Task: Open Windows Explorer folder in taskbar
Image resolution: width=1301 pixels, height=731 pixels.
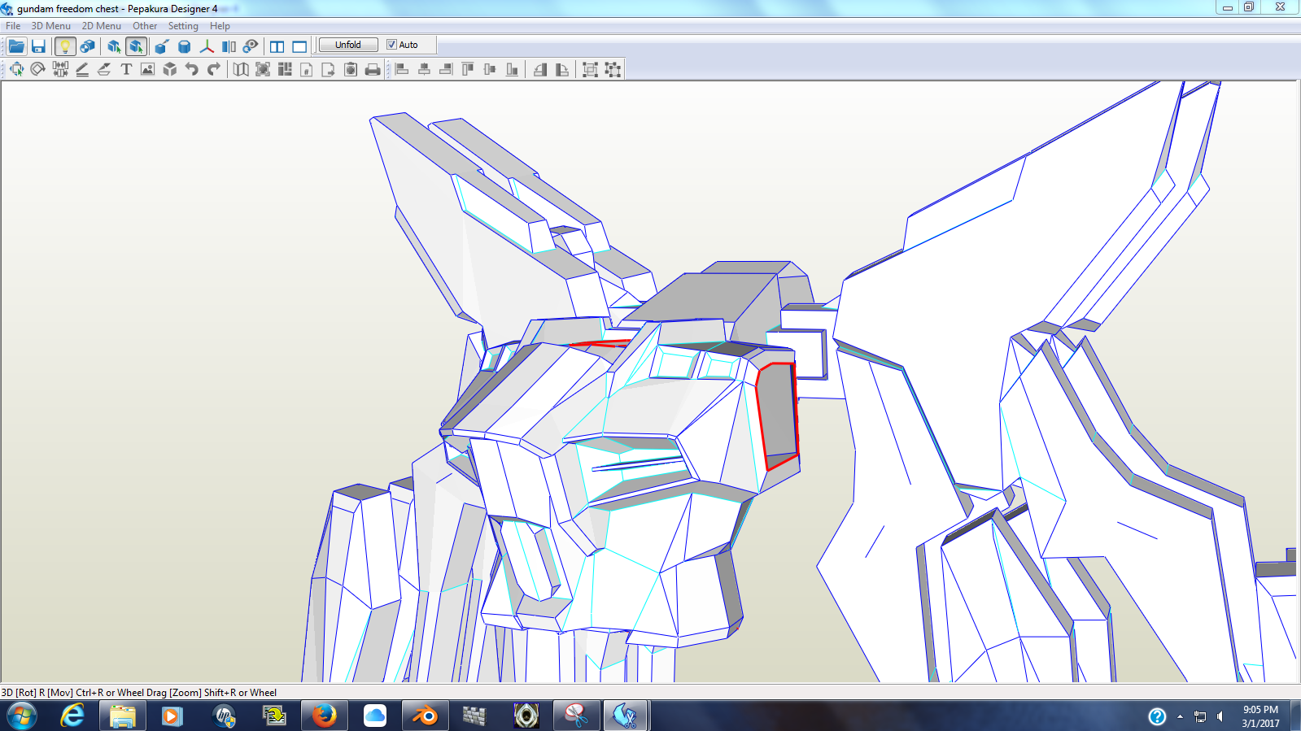Action: coord(122,716)
